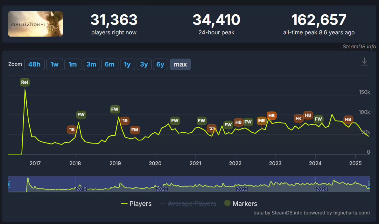
Task: Open the SteamDB.info credit link
Action: (359, 47)
